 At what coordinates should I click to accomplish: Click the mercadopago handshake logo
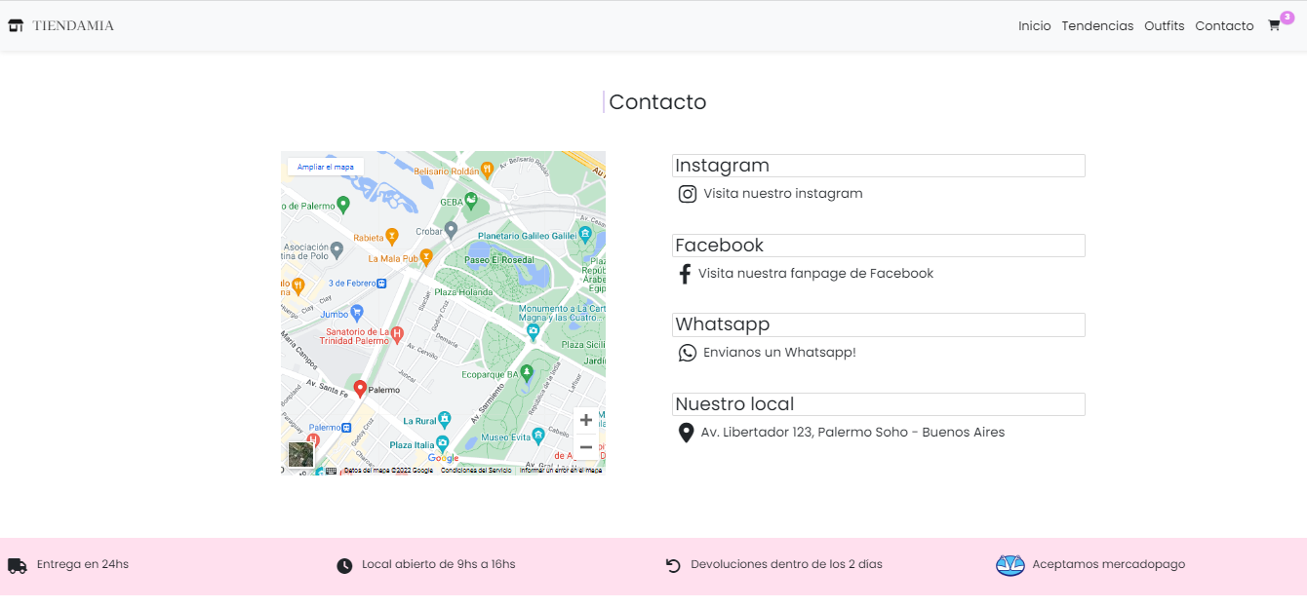1010,565
